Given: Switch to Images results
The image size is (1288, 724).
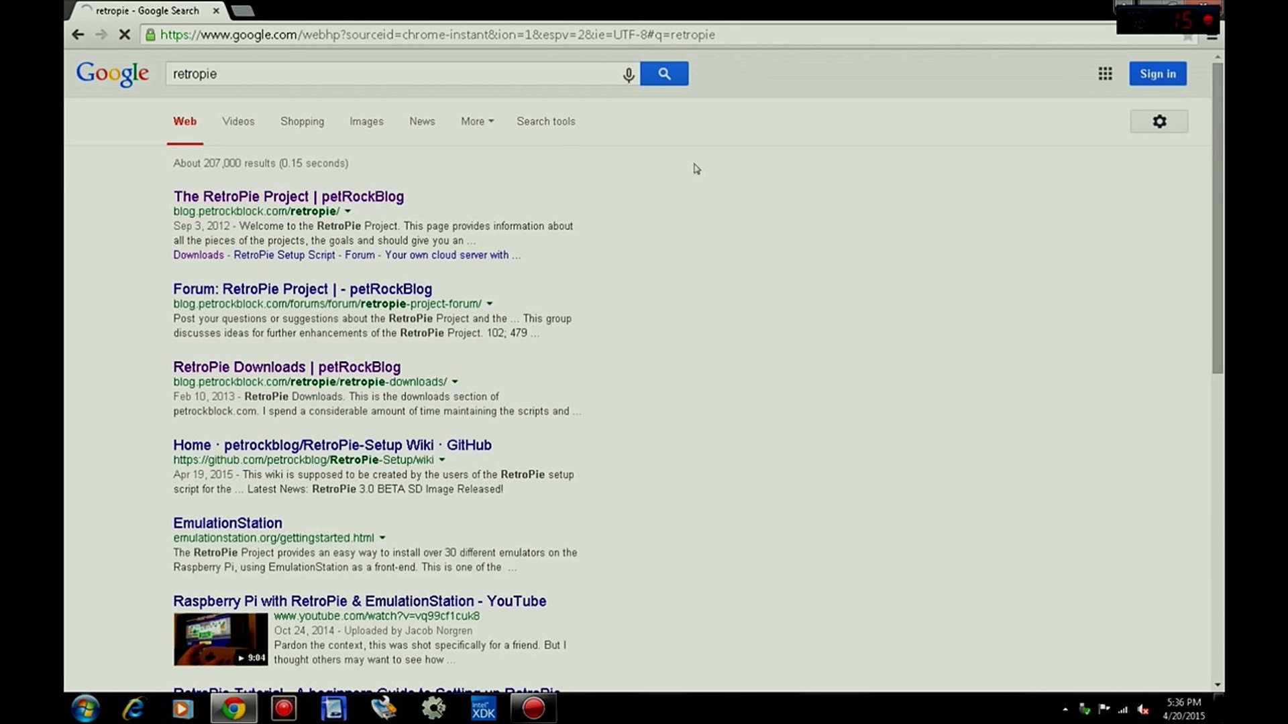Looking at the screenshot, I should point(366,121).
